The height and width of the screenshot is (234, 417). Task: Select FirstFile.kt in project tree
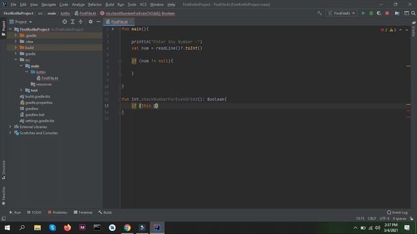50,78
